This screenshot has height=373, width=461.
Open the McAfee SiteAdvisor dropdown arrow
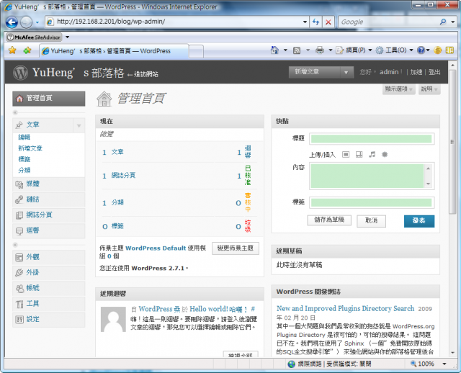(67, 37)
